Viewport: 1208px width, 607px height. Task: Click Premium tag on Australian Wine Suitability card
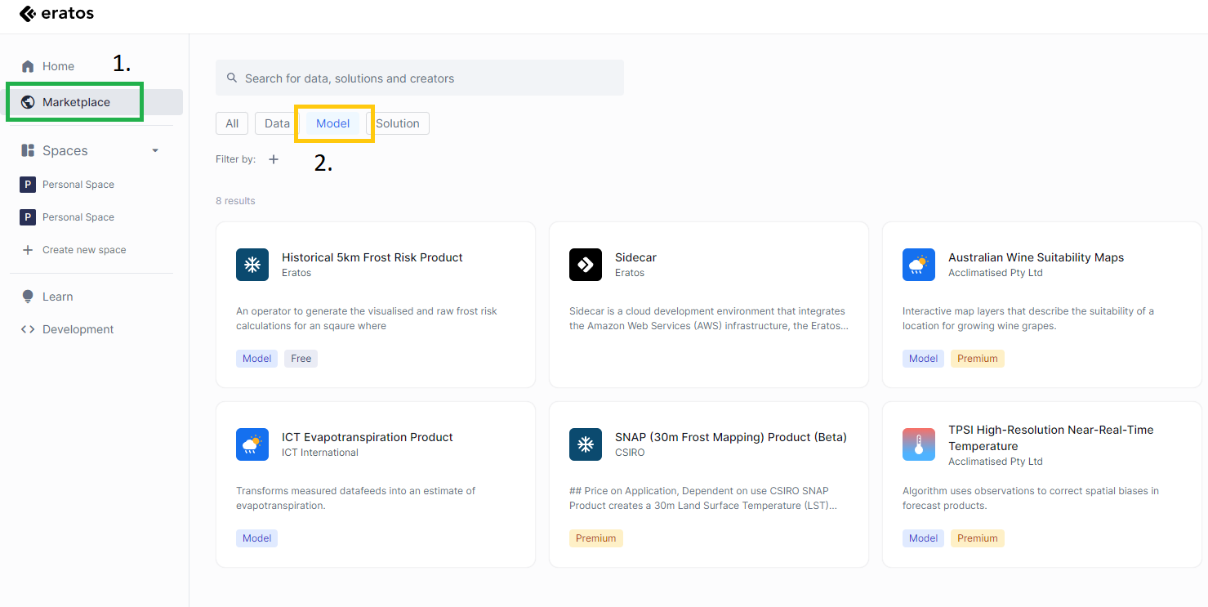(x=978, y=359)
